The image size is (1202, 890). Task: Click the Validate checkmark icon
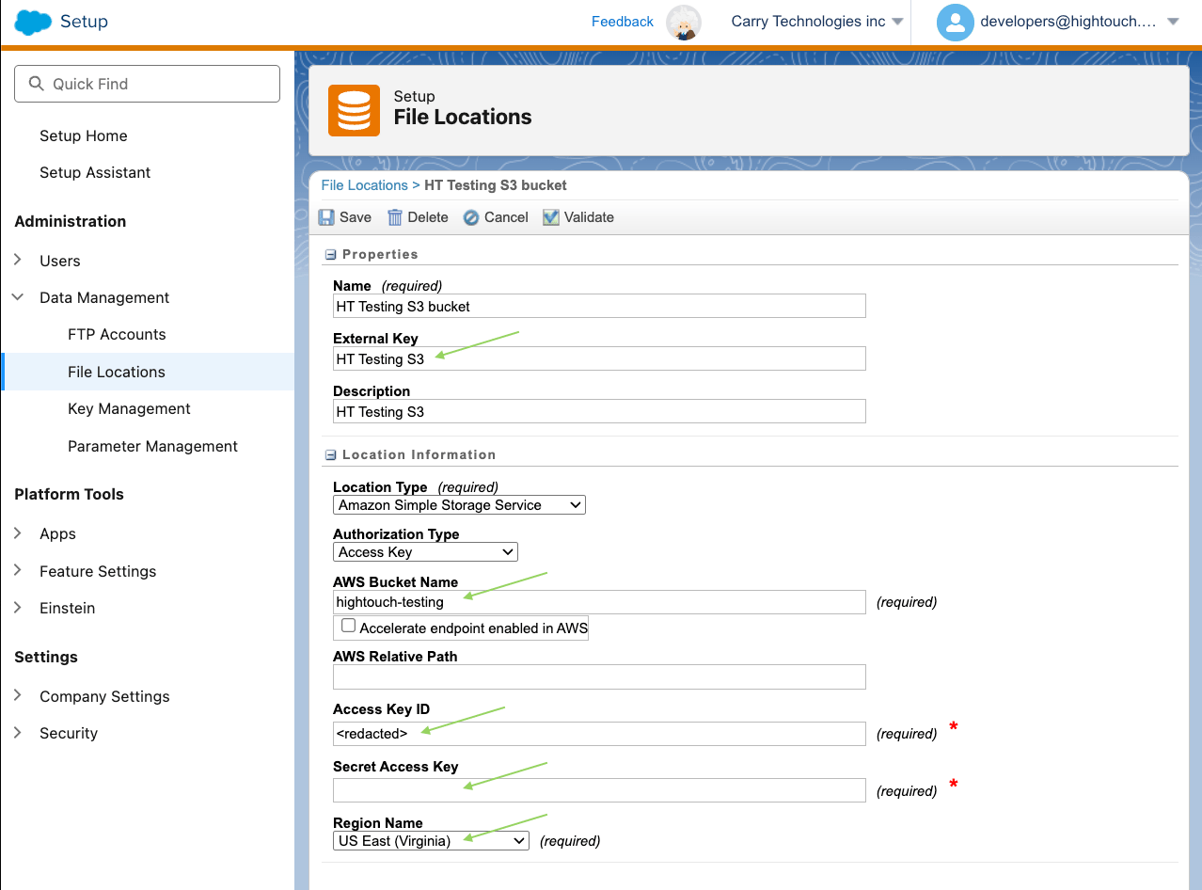[x=550, y=217]
